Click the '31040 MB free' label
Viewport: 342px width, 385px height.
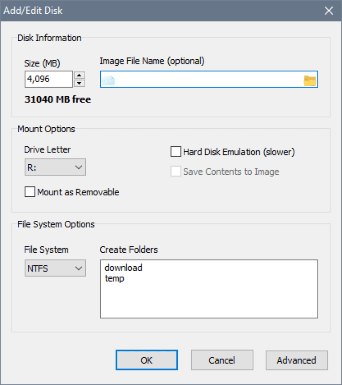pos(58,99)
